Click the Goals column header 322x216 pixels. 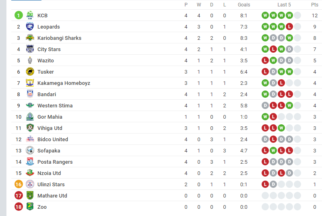(x=244, y=5)
